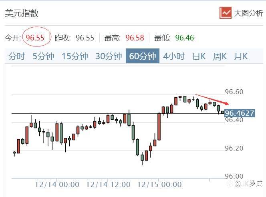Select the 5分钟 interval tab
The height and width of the screenshot is (197, 266).
pos(43,56)
